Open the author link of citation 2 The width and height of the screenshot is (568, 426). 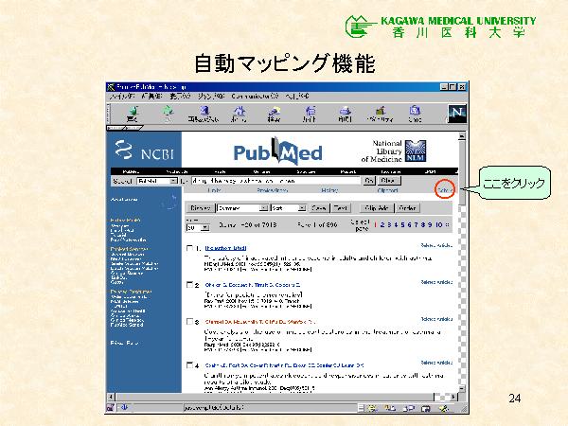[253, 285]
